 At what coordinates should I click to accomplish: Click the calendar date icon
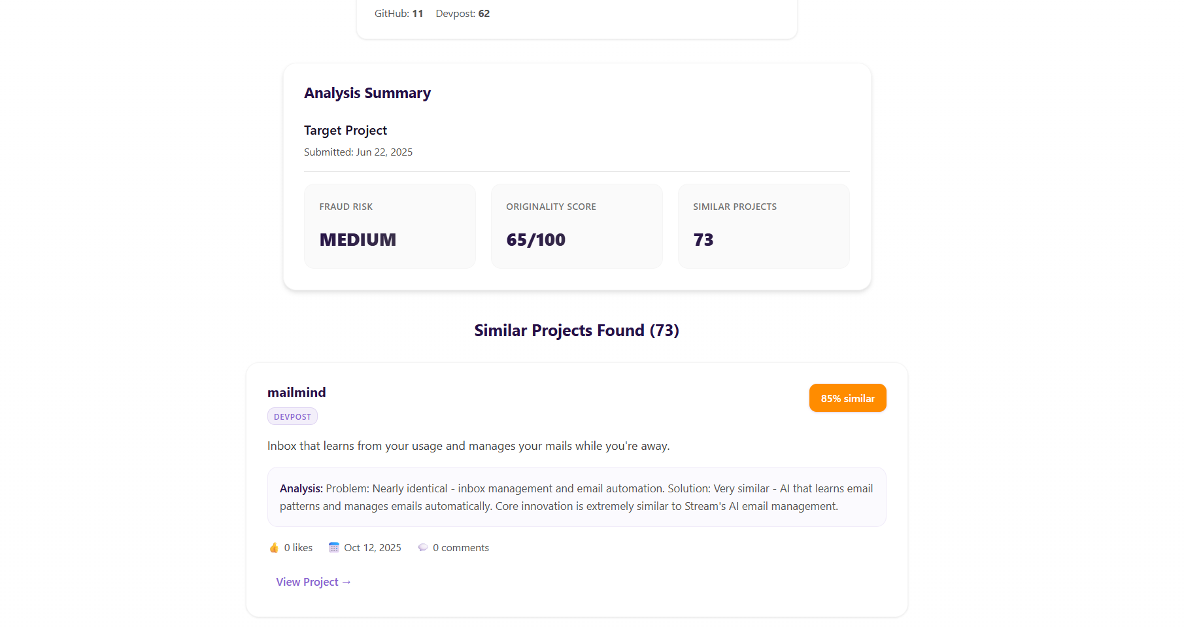tap(334, 547)
